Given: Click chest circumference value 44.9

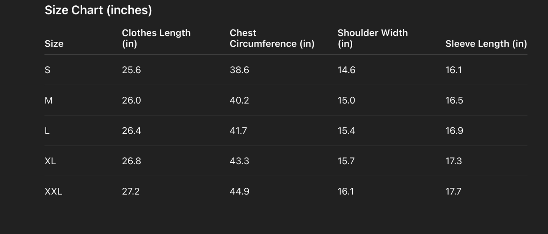Looking at the screenshot, I should 239,192.
